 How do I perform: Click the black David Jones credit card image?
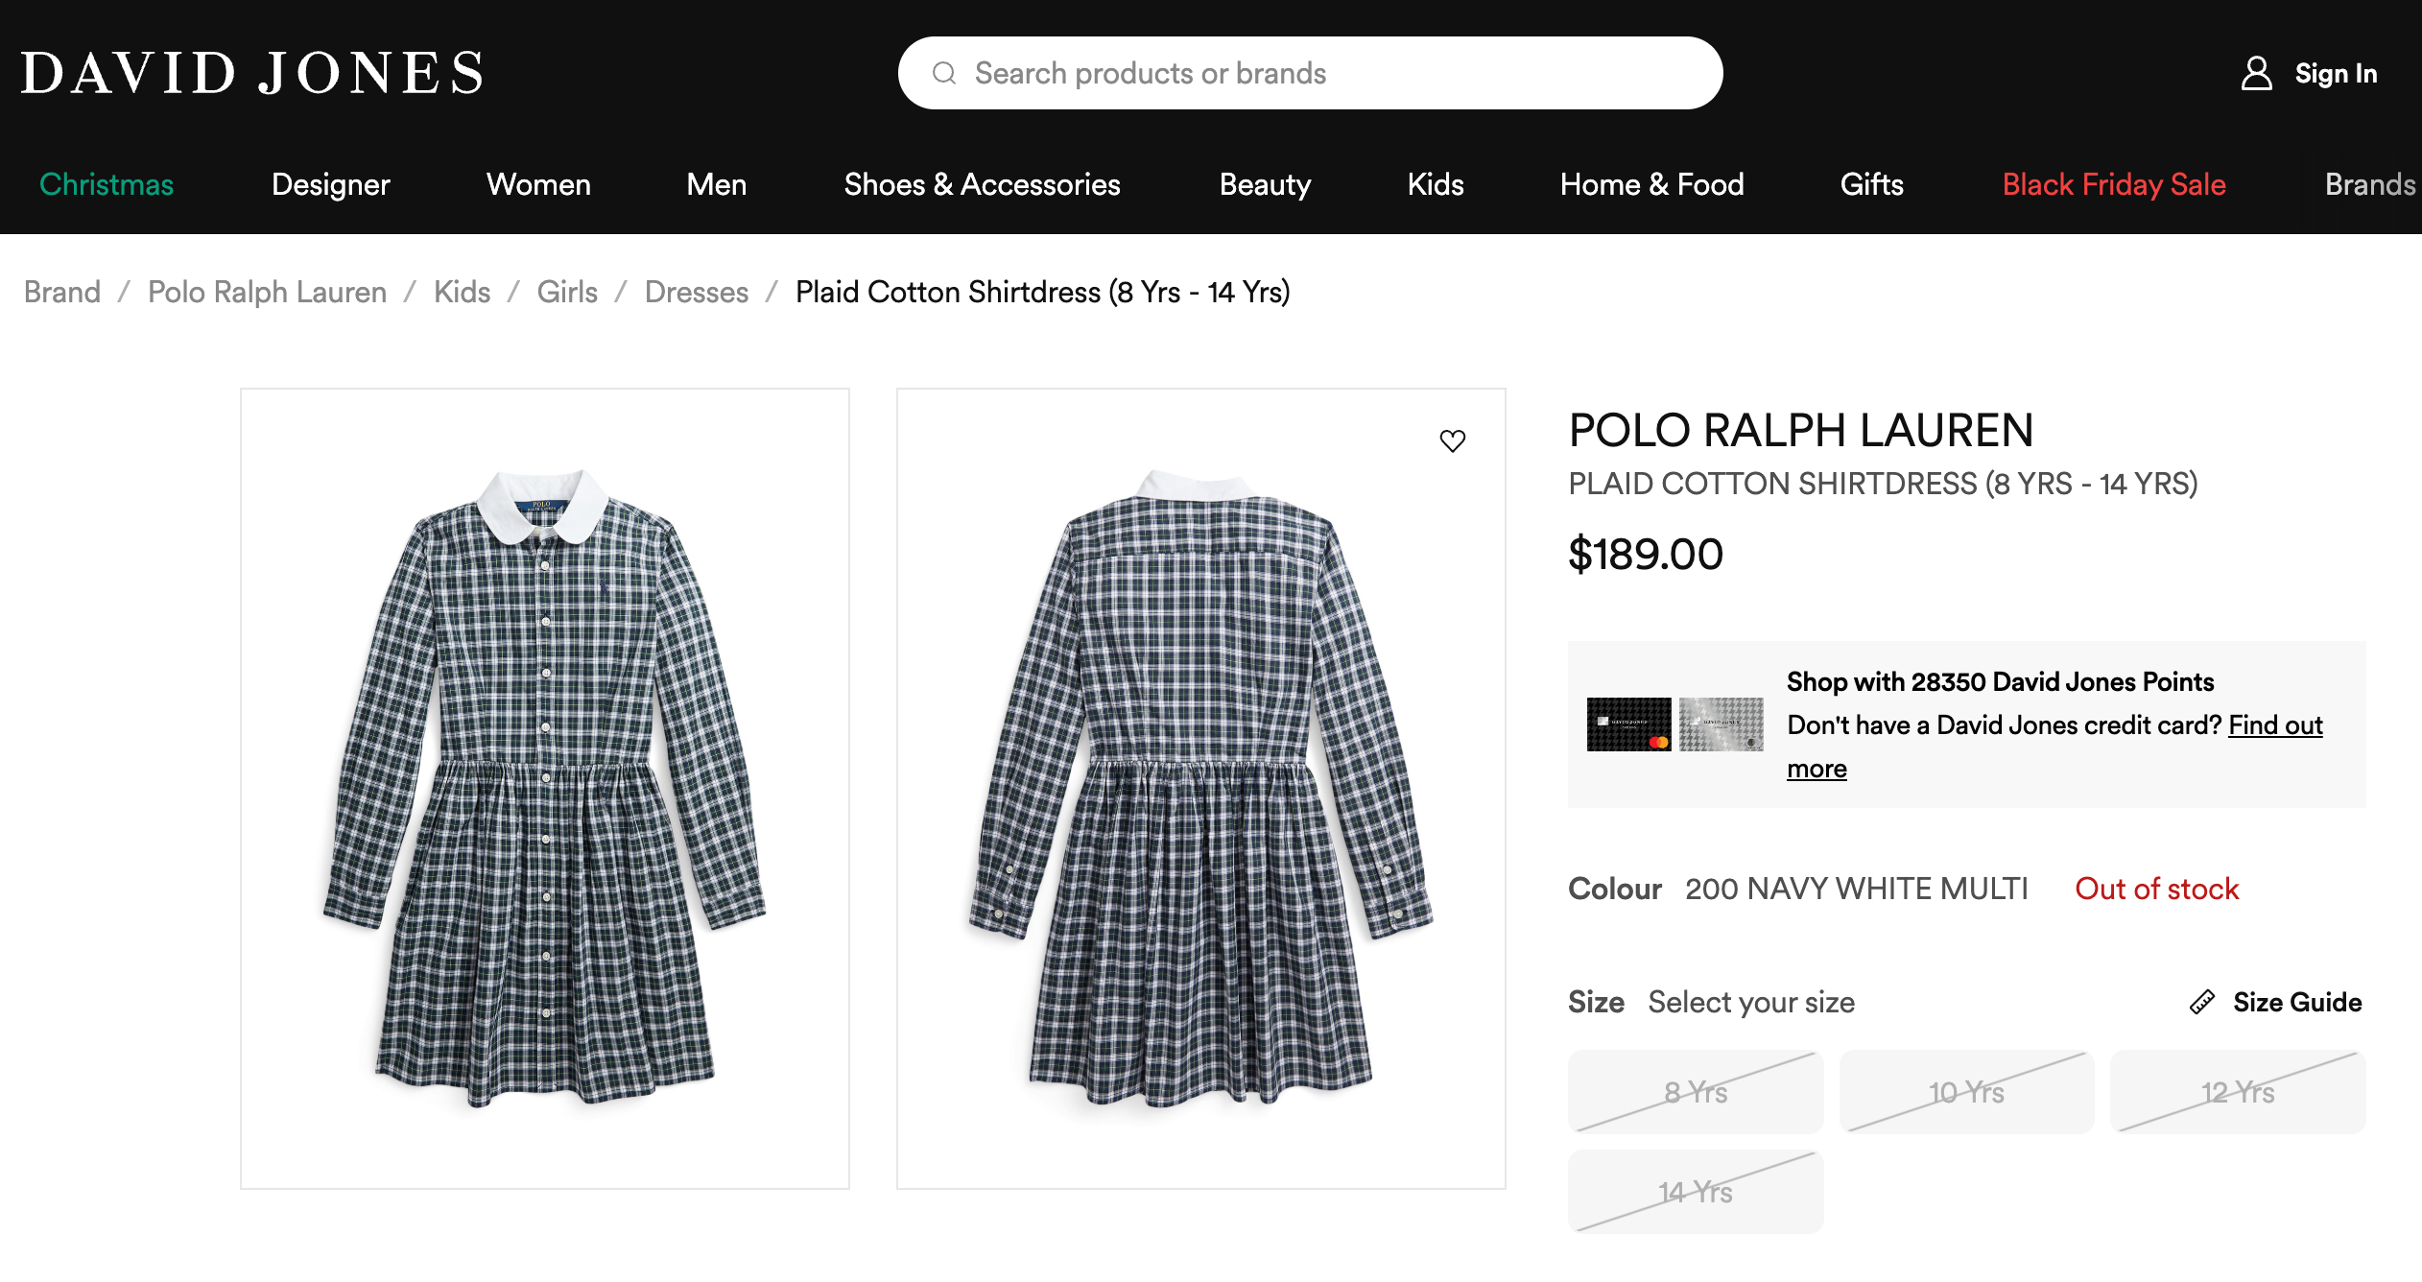pos(1628,724)
